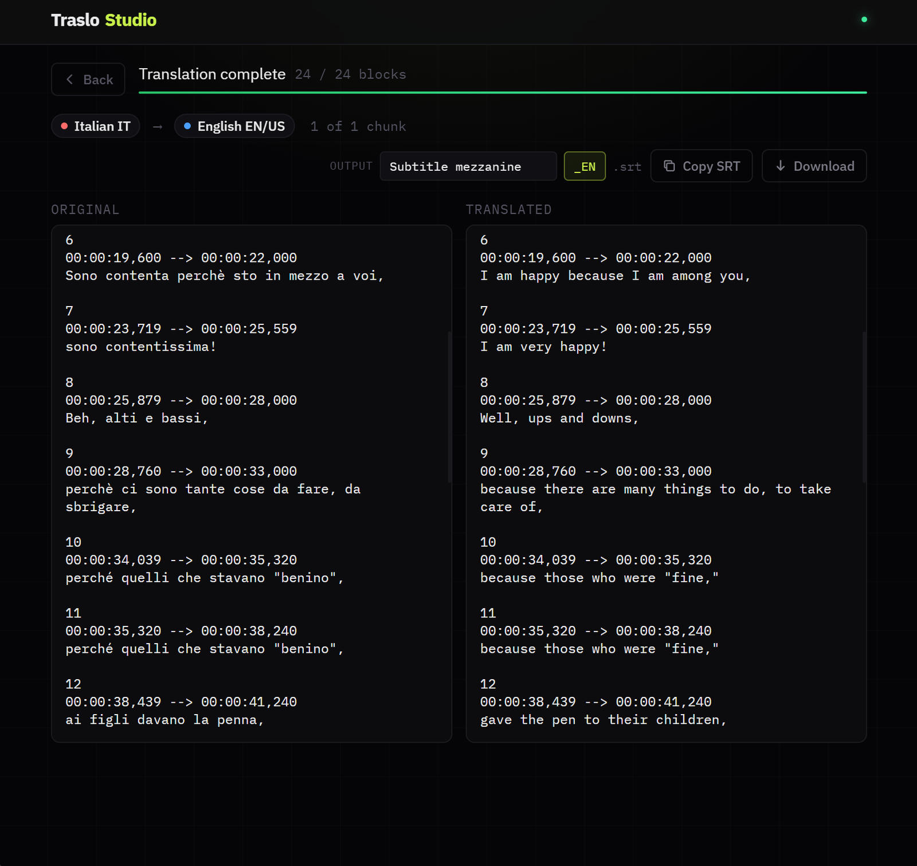
Task: Click line "gave the pen to their children,"
Action: click(604, 720)
